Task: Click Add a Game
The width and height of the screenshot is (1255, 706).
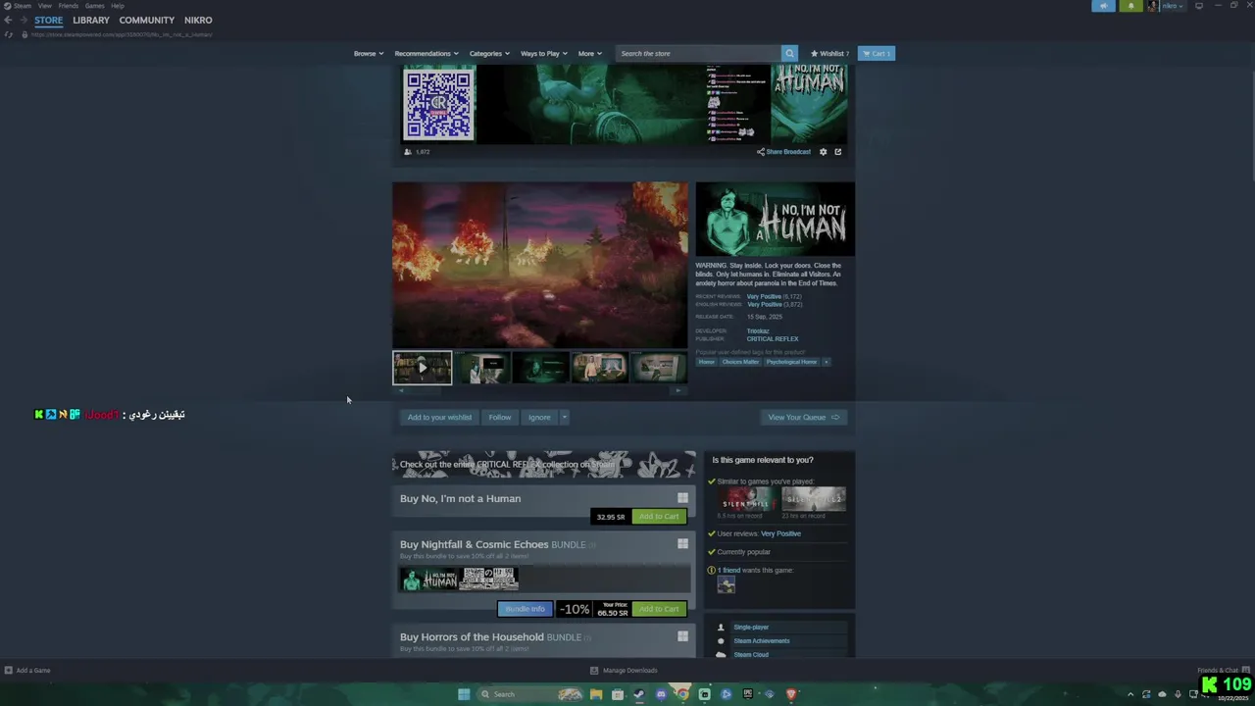Action: [x=27, y=671]
